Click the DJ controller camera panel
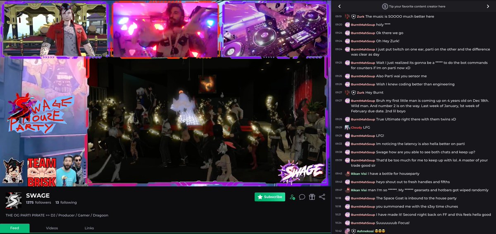 (275, 29)
